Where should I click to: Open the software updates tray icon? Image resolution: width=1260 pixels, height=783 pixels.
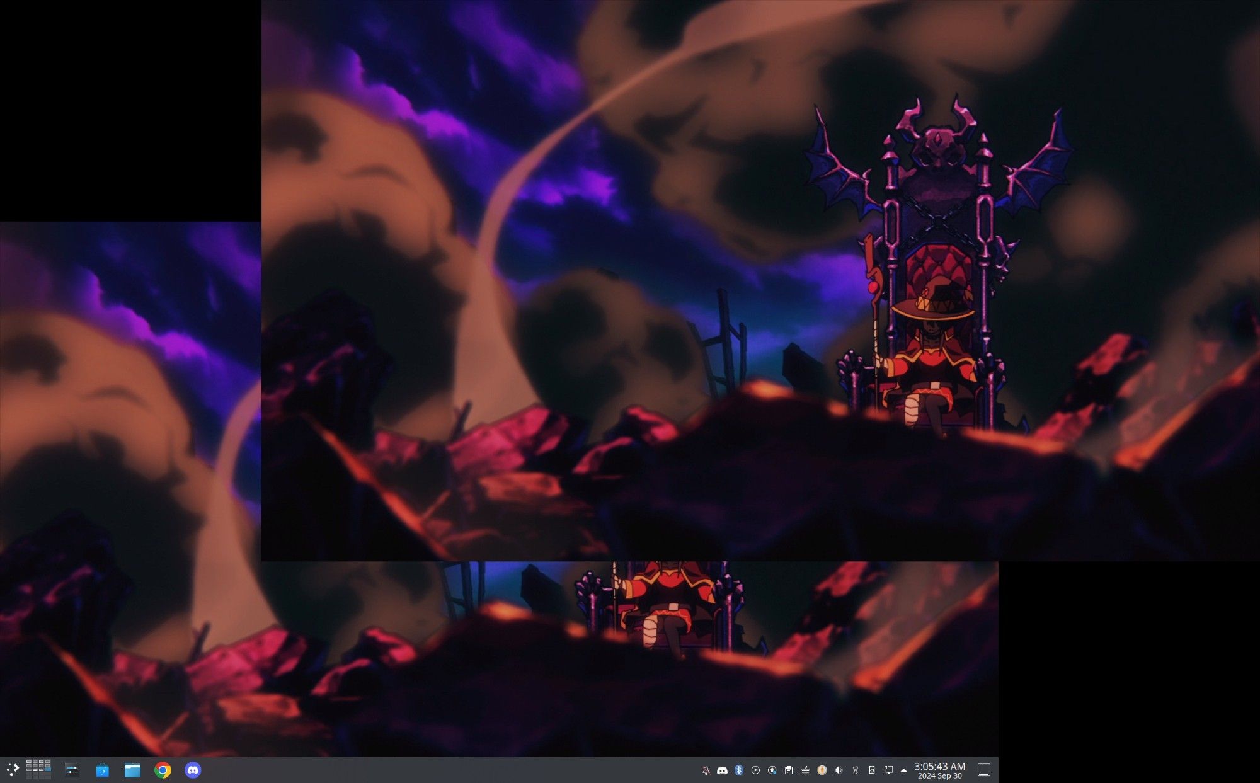pyautogui.click(x=772, y=770)
